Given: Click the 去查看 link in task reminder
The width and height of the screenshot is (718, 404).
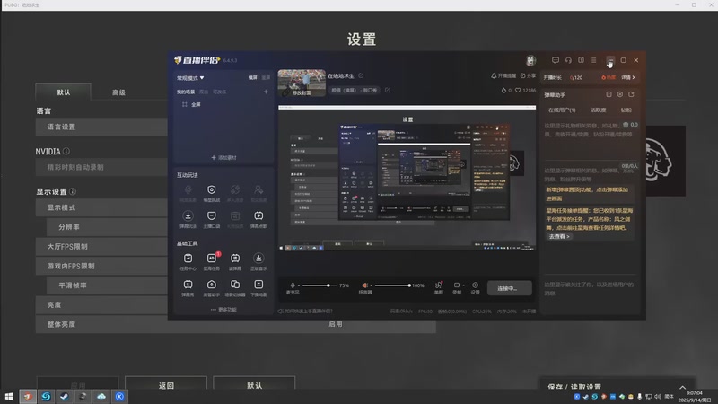Looking at the screenshot, I should coord(559,236).
